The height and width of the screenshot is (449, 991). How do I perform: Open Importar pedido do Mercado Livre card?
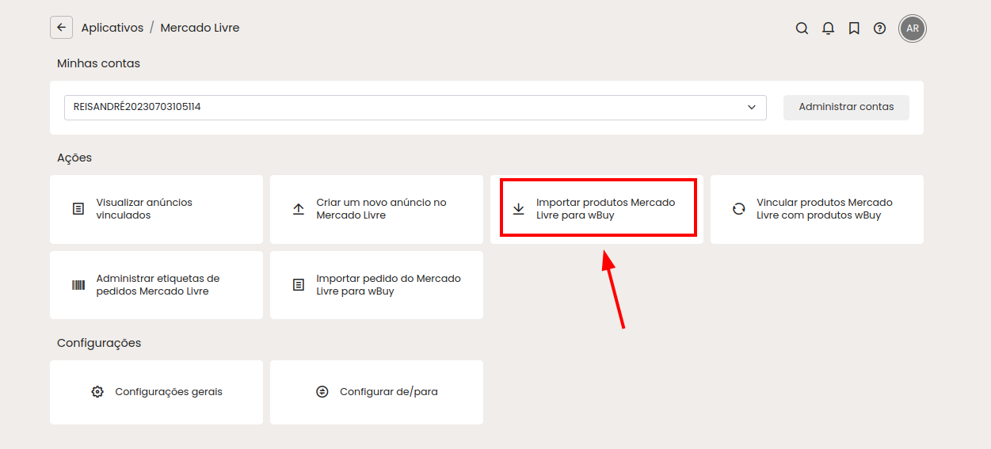(x=376, y=285)
